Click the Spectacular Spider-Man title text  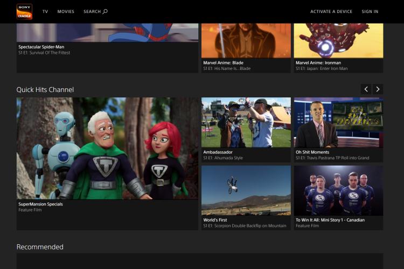41,47
